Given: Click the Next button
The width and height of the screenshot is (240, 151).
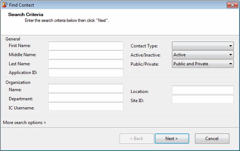Looking at the screenshot, I should coord(172,139).
